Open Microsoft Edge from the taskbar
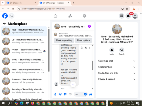 tap(22, 103)
